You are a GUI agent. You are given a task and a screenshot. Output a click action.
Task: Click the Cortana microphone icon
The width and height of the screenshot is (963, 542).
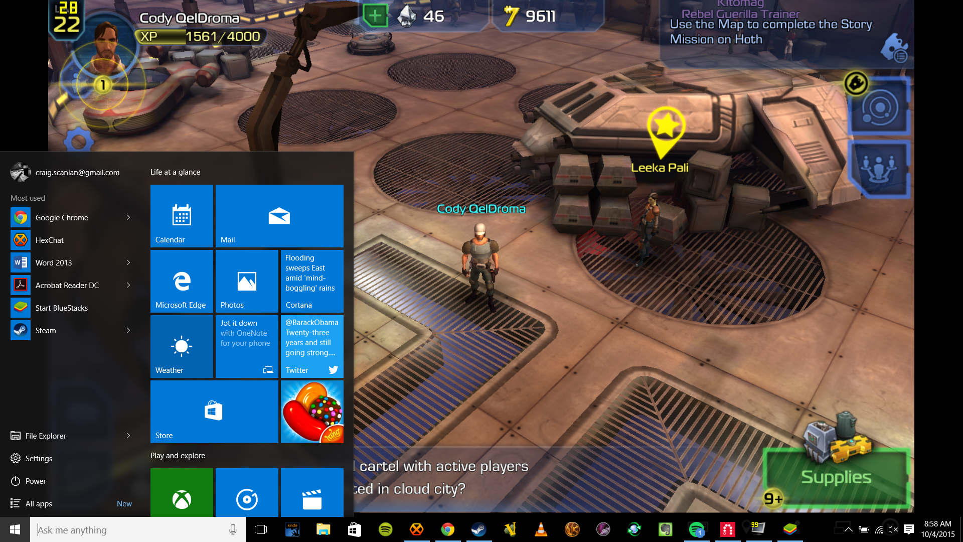tap(233, 529)
